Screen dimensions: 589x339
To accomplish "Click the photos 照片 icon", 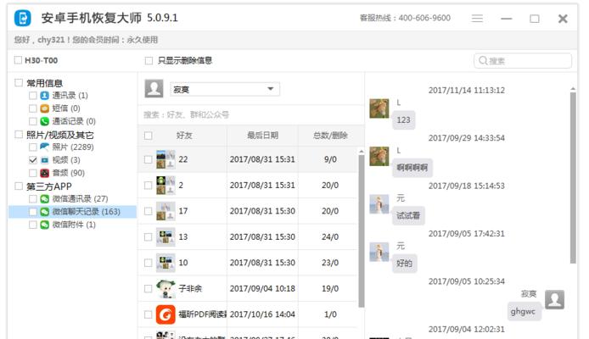I will click(44, 147).
